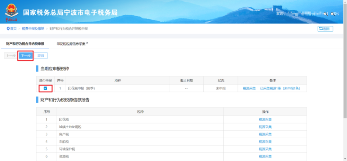Click 税源采集 in the 备注 column

coord(249,88)
